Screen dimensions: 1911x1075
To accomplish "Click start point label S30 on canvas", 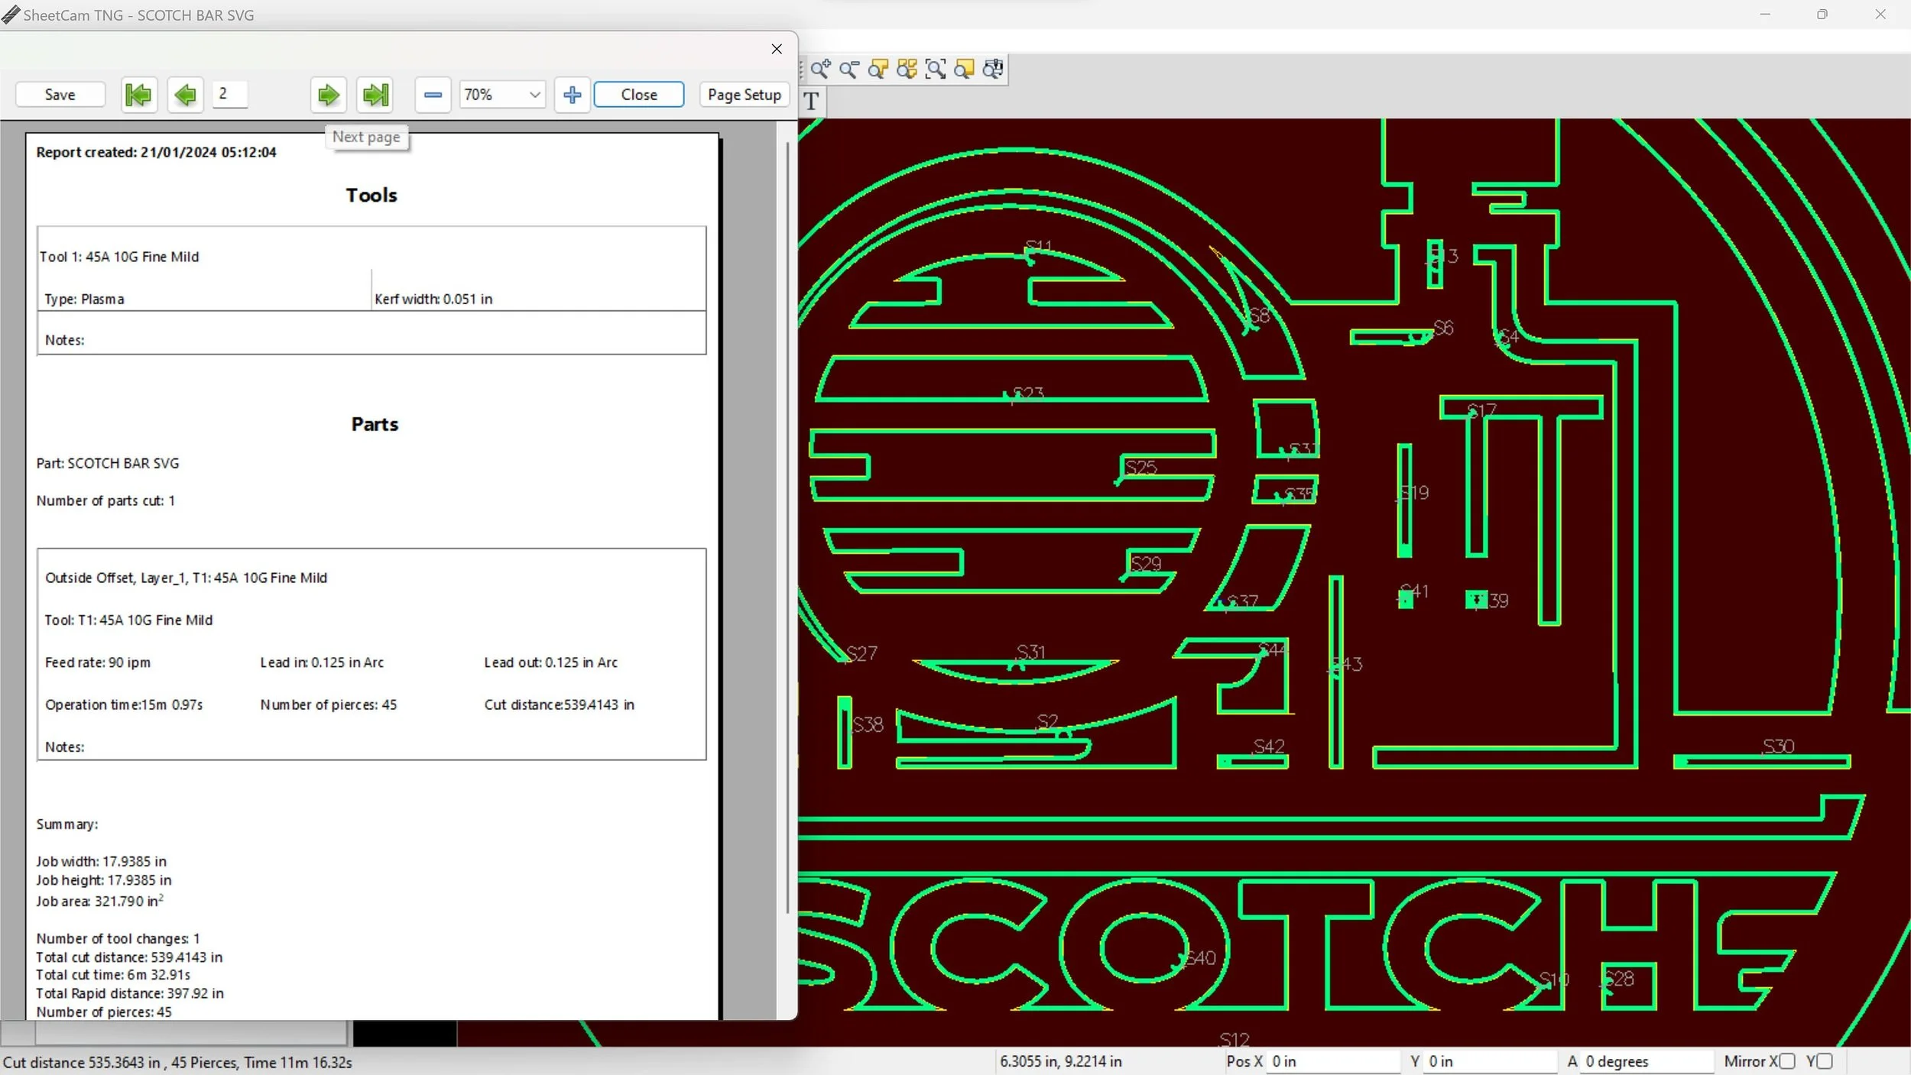I will [x=1778, y=746].
